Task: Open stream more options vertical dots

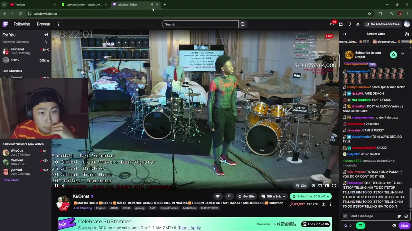Action: pyautogui.click(x=330, y=204)
